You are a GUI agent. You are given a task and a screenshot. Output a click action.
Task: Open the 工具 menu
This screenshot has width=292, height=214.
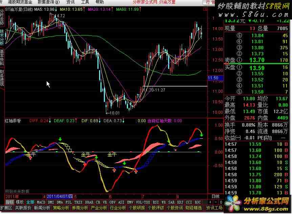[x=85, y=2]
